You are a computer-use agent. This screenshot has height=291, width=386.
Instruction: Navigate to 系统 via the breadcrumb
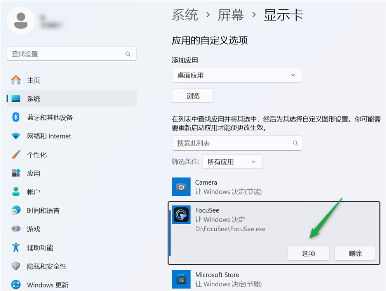pos(185,15)
